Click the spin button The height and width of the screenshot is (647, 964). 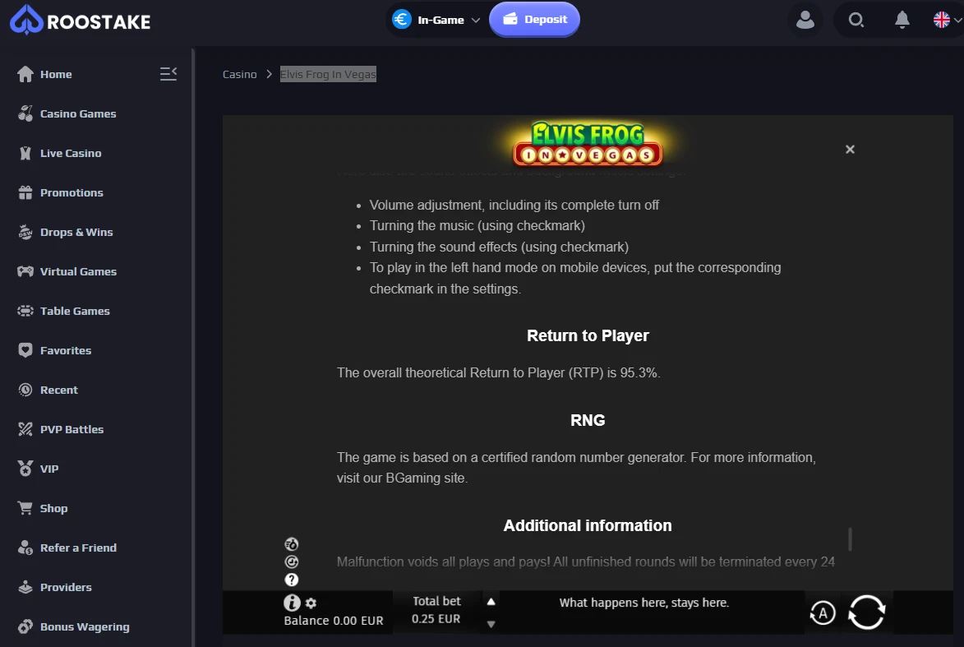click(x=867, y=612)
